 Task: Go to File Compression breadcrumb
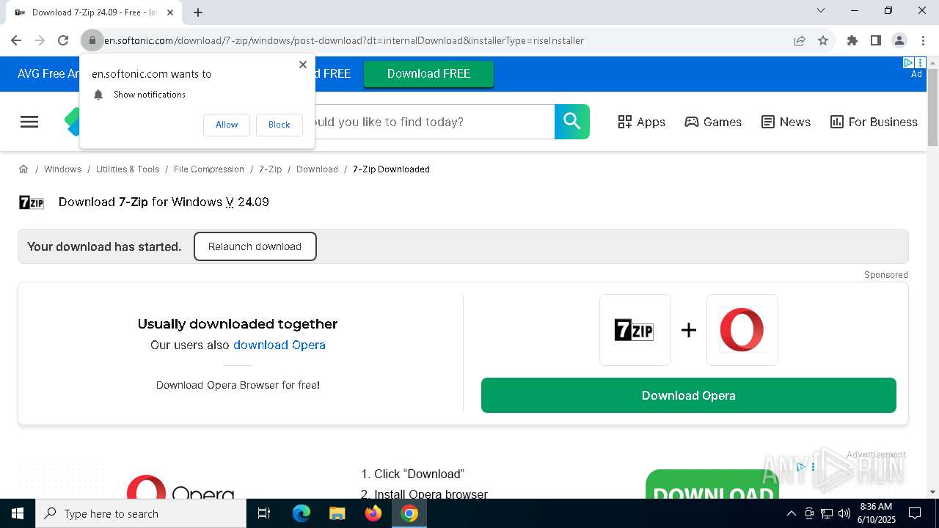209,169
